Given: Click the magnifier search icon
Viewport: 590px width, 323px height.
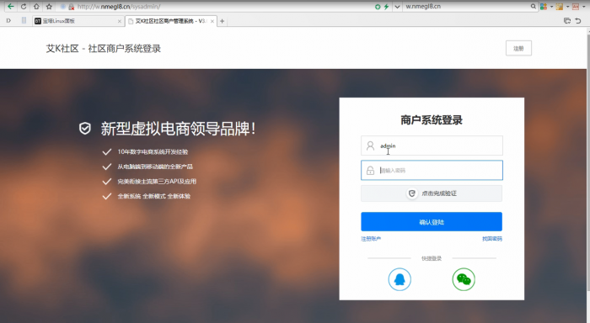Looking at the screenshot, I should click(x=534, y=7).
